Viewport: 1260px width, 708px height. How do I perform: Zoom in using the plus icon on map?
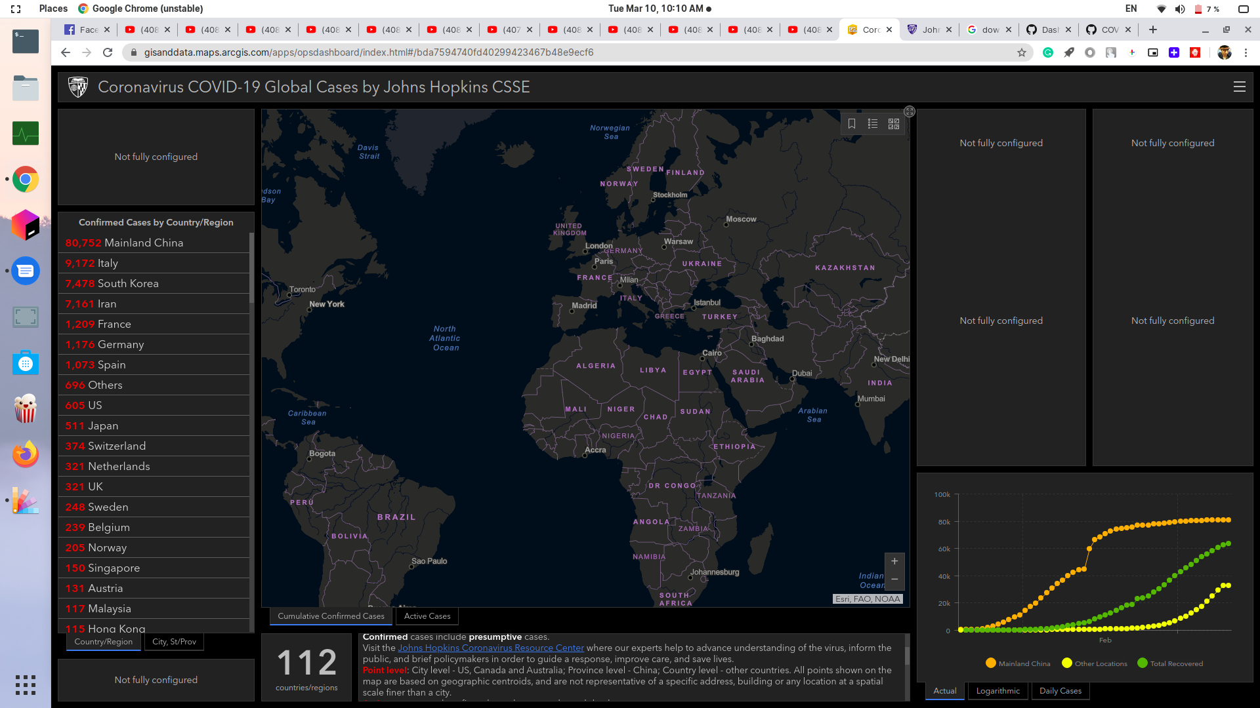[894, 560]
